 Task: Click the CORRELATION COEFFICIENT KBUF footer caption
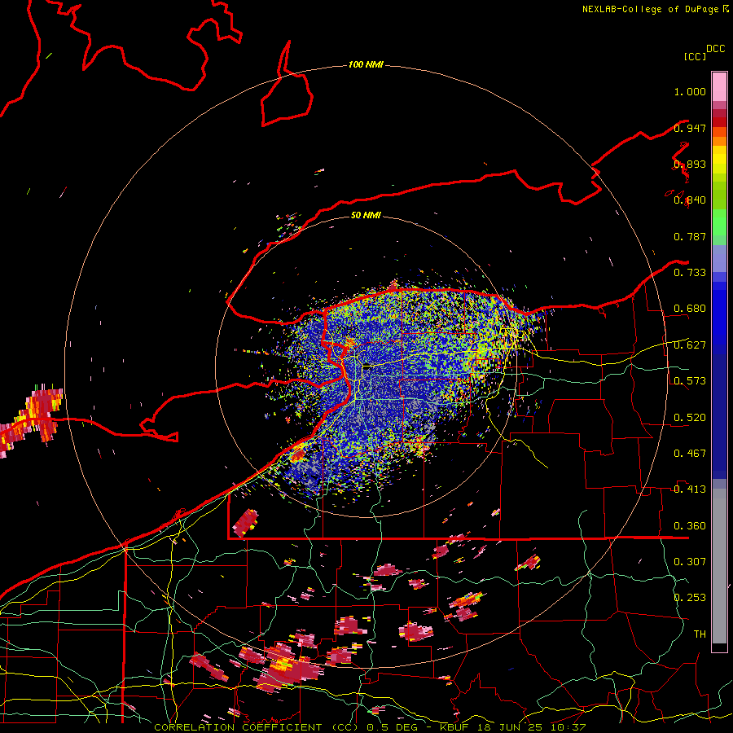click(x=370, y=727)
